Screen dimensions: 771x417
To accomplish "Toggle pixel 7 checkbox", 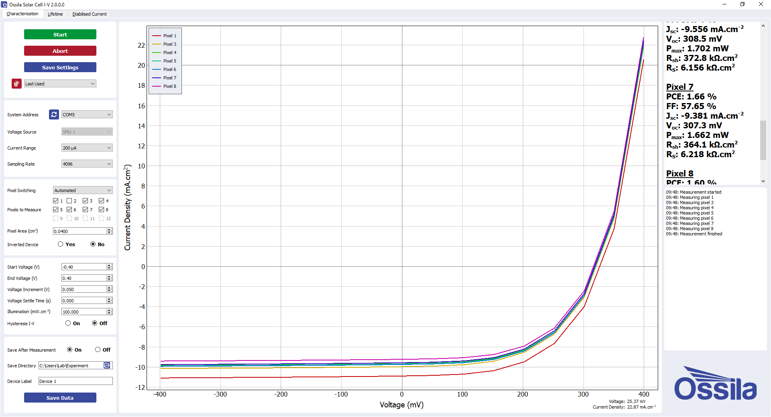I will (86, 209).
